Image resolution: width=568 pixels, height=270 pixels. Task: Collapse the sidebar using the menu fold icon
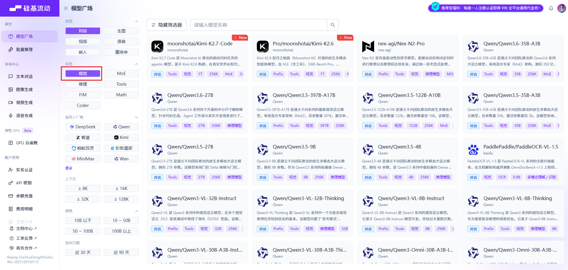[66, 8]
